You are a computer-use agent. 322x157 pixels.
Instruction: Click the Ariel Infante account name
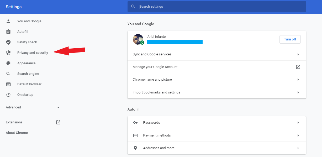coord(156,37)
